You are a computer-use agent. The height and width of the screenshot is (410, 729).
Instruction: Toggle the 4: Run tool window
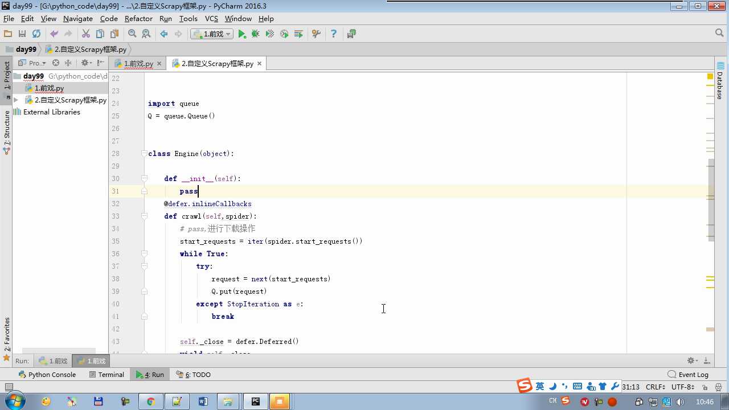click(150, 375)
